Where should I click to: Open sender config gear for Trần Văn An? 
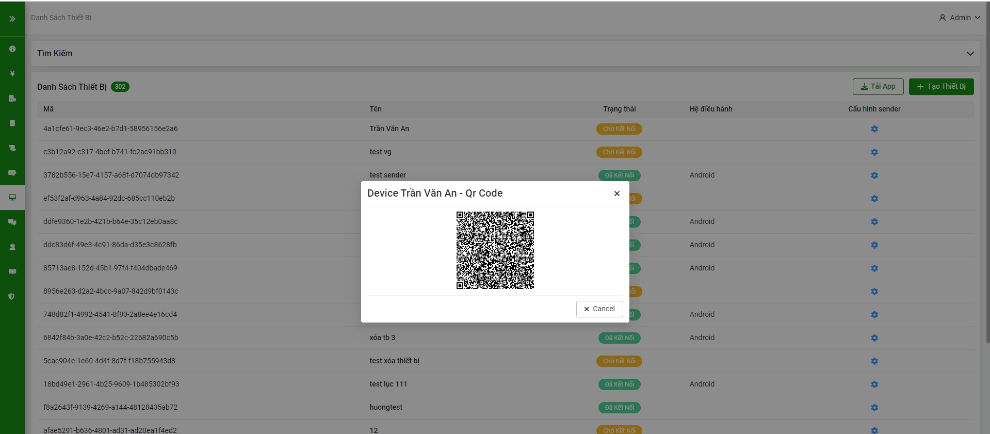[874, 129]
